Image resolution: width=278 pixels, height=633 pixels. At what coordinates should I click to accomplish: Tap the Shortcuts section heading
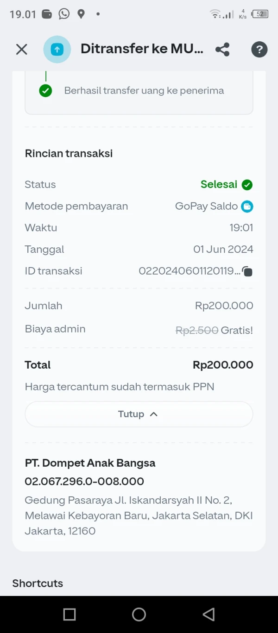tap(38, 583)
